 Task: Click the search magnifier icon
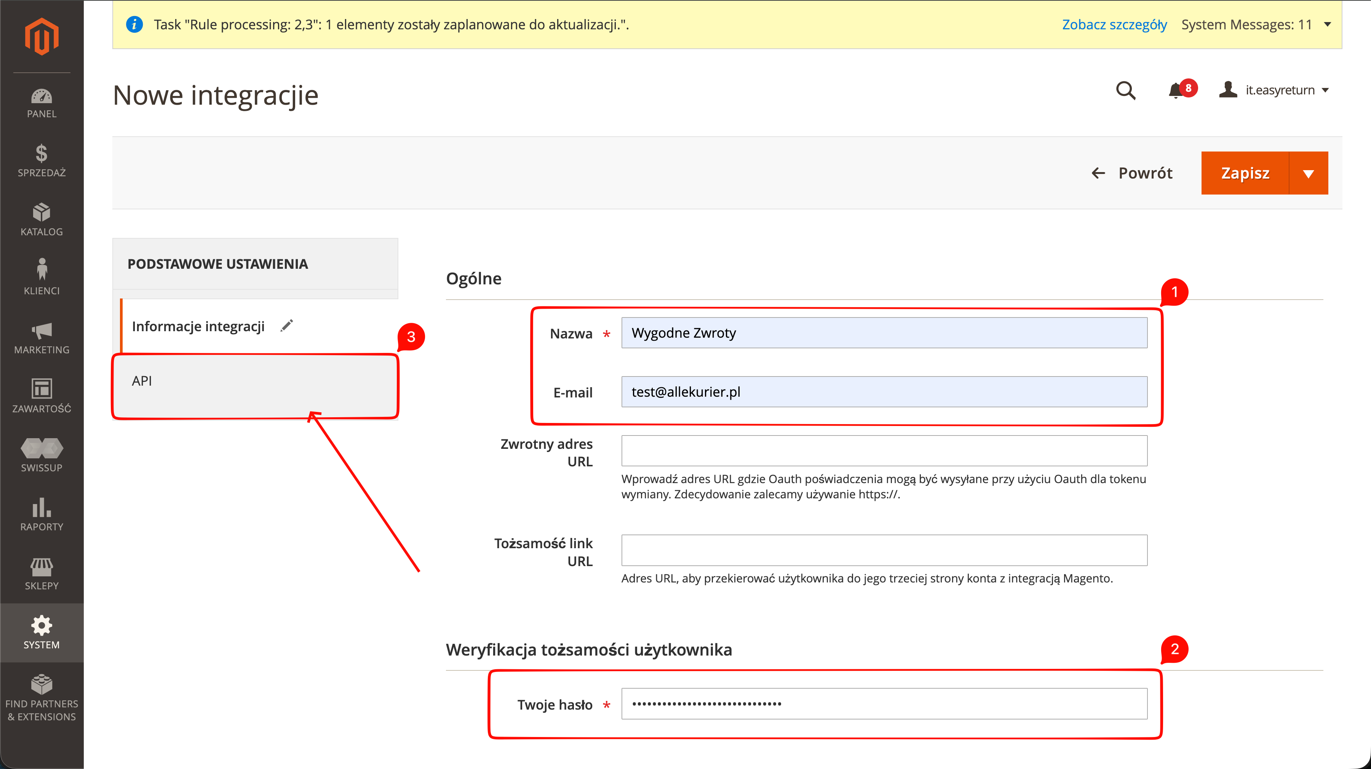(x=1126, y=91)
